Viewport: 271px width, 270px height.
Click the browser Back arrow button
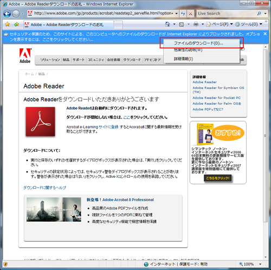(x=7, y=14)
